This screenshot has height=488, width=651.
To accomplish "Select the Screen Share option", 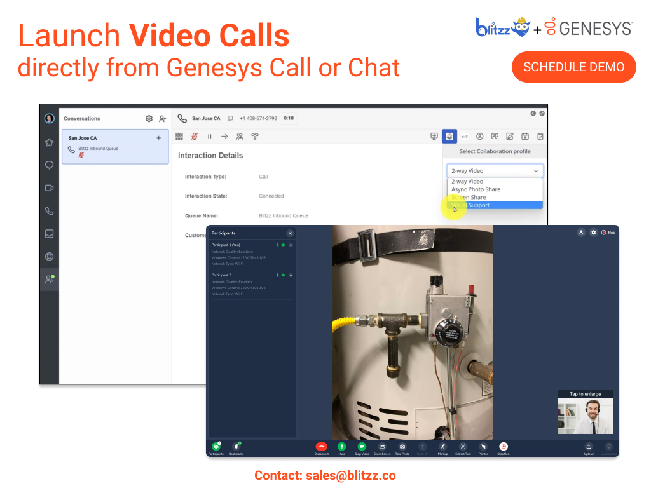I will point(495,198).
